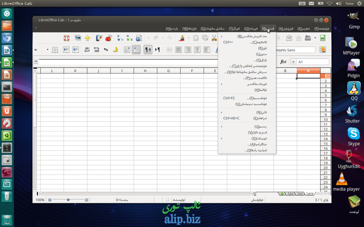Click the send document by e-mail icon
This screenshot has height=227, width=364.
coord(289,38)
